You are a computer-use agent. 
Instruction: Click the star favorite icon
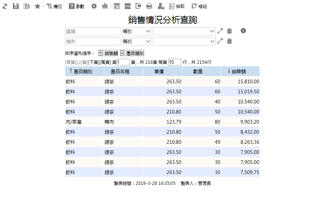tap(37, 6)
